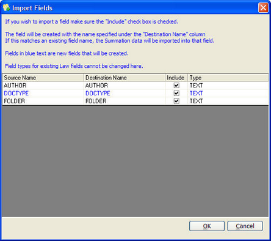Select AUTHOR in Source Name column
Image resolution: width=271 pixels, height=241 pixels.
pyautogui.click(x=43, y=86)
